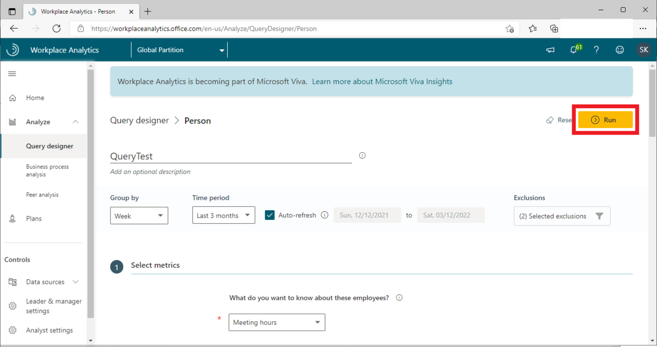The image size is (657, 347).
Task: Run the query
Action: click(605, 120)
